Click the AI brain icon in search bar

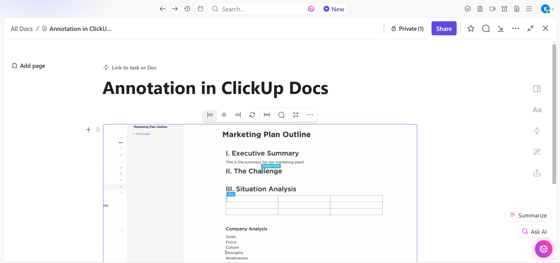click(311, 9)
